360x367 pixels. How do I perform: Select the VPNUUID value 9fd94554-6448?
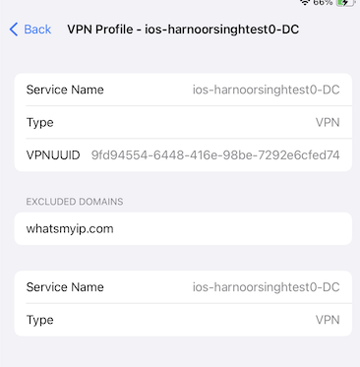coord(215,155)
